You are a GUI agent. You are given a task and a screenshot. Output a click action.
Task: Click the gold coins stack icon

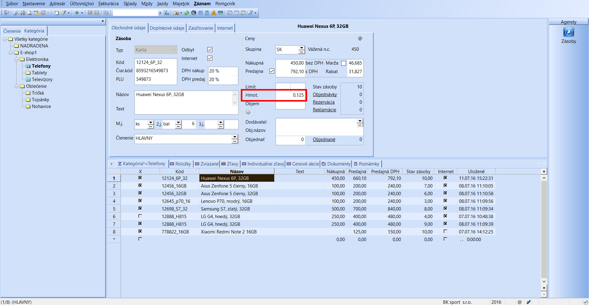pyautogui.click(x=214, y=13)
